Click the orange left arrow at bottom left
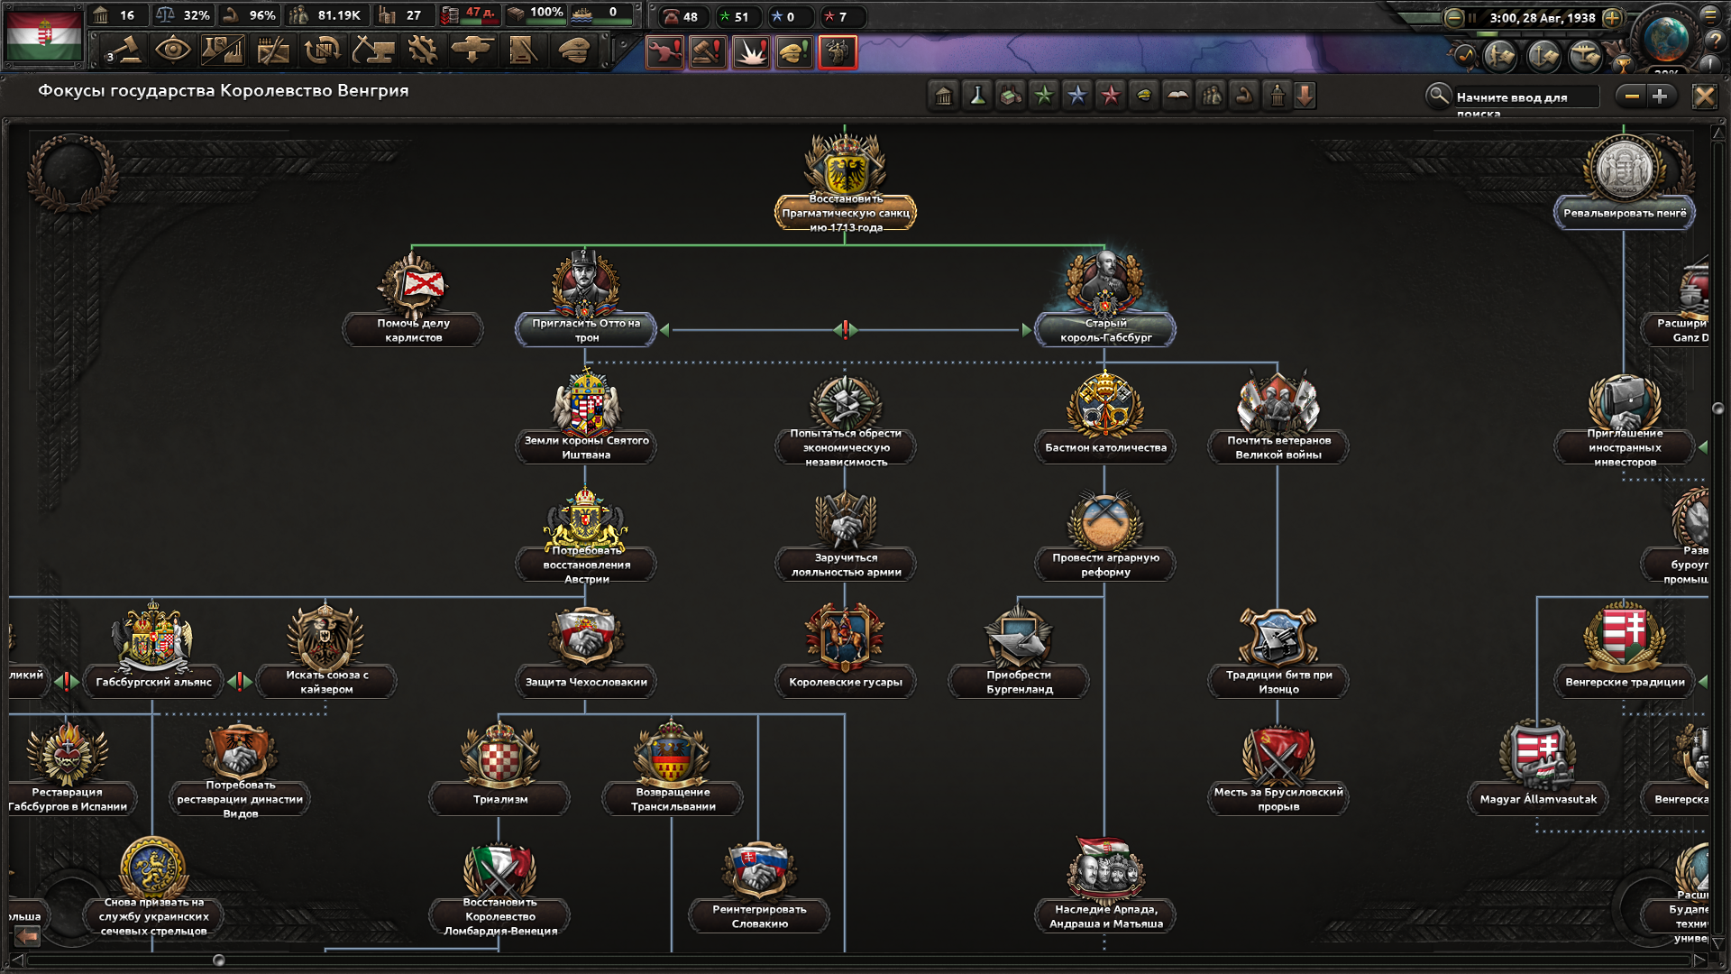 pos(28,936)
